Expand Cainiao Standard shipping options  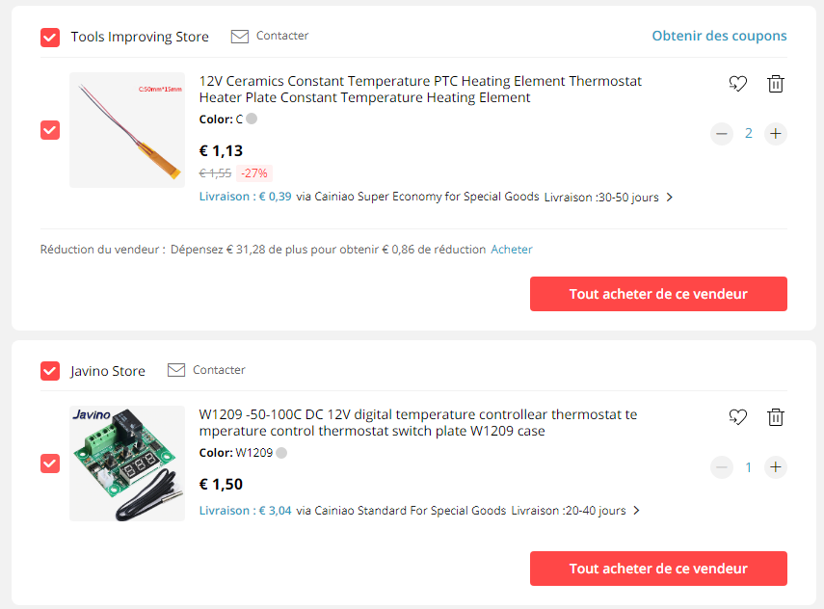point(637,511)
